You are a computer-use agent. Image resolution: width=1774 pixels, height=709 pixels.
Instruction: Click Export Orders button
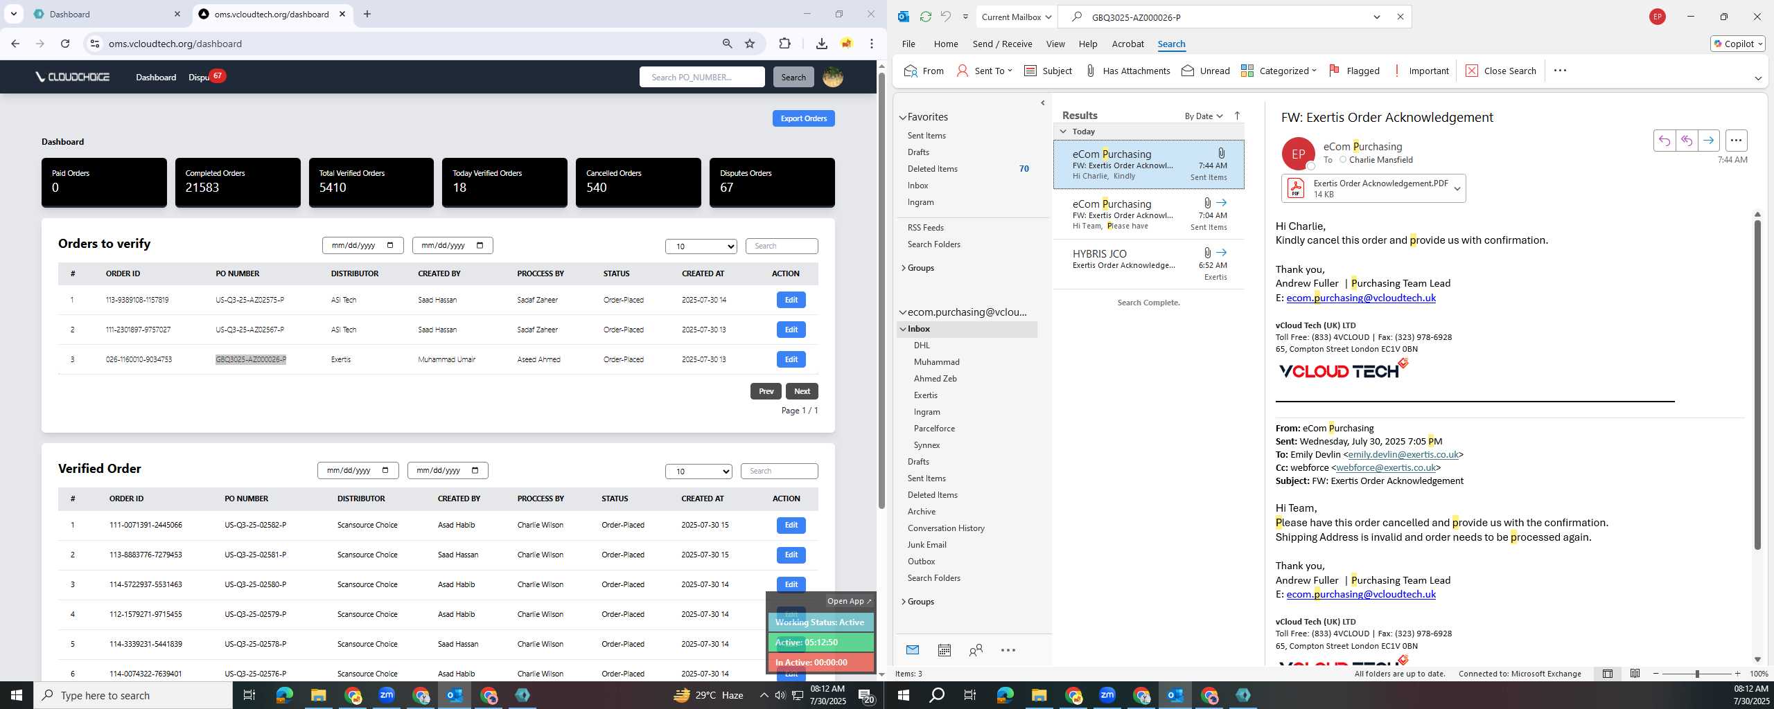pyautogui.click(x=803, y=118)
